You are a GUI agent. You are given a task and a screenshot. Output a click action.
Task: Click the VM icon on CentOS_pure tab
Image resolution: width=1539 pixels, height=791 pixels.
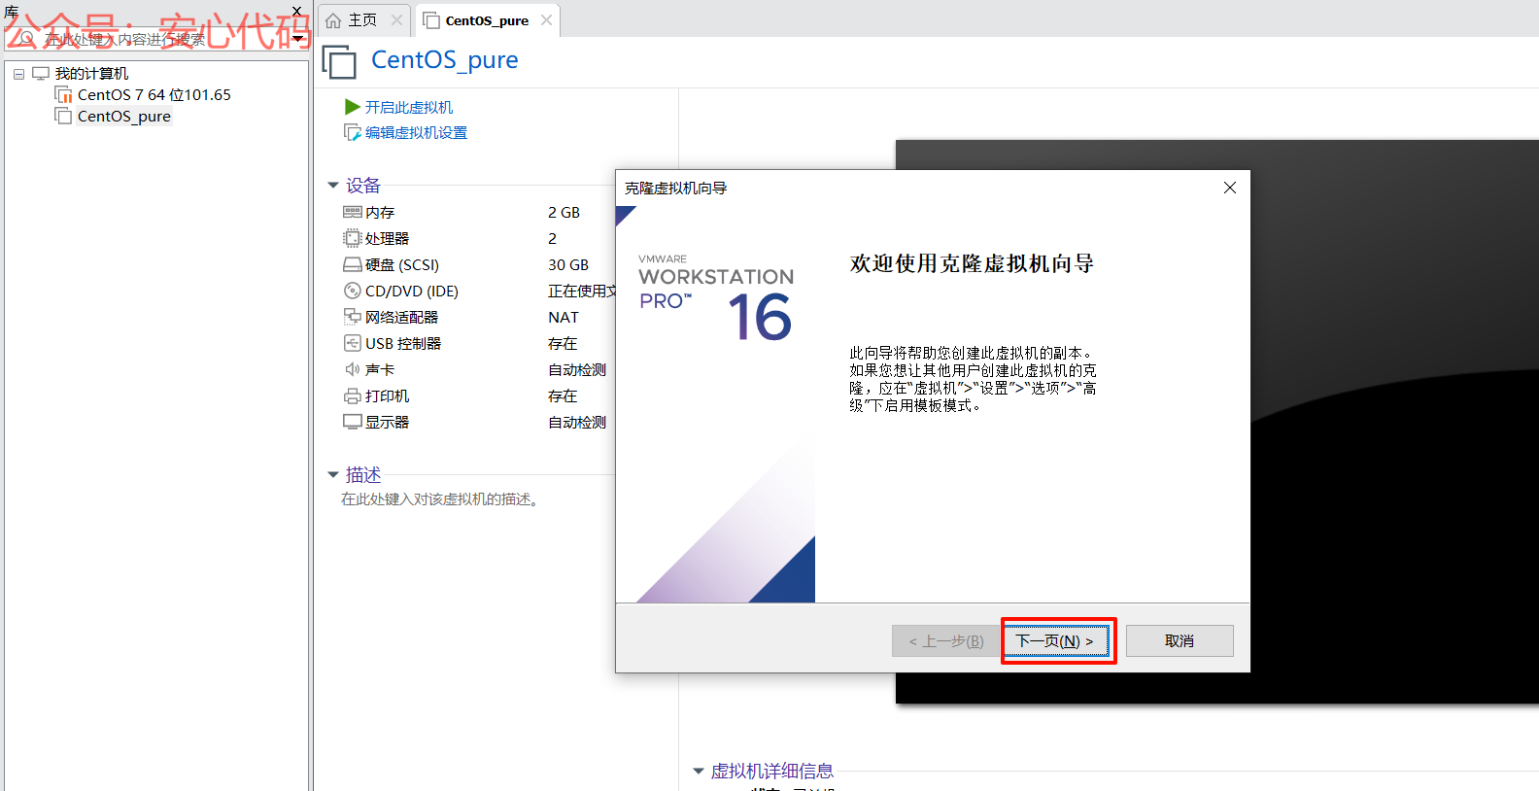pos(432,20)
